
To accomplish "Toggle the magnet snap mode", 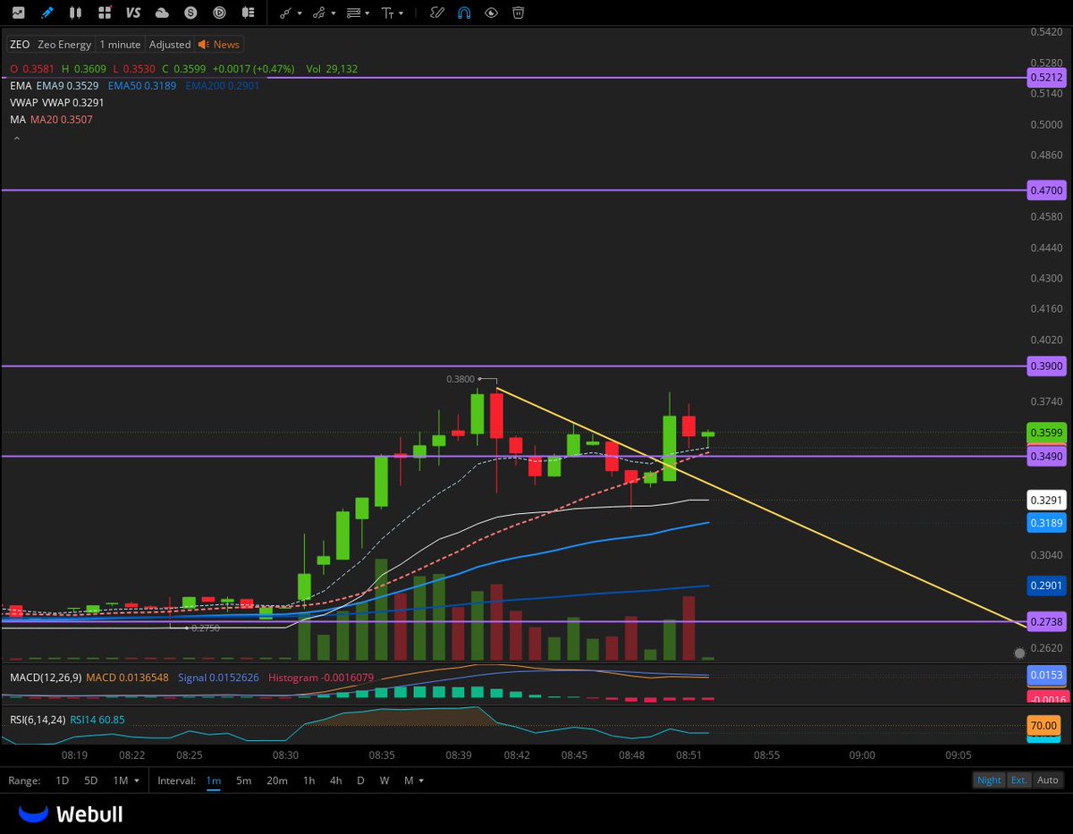I will pos(463,13).
